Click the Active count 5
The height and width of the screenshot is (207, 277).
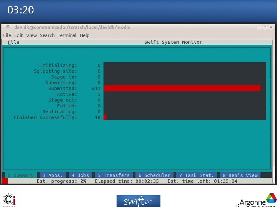point(99,94)
